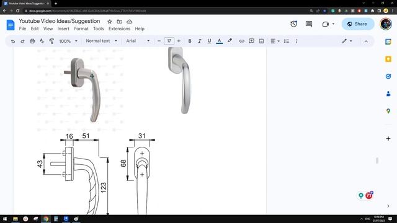The image size is (397, 223).
Task: Open the highlight color picker
Action: pos(230,41)
